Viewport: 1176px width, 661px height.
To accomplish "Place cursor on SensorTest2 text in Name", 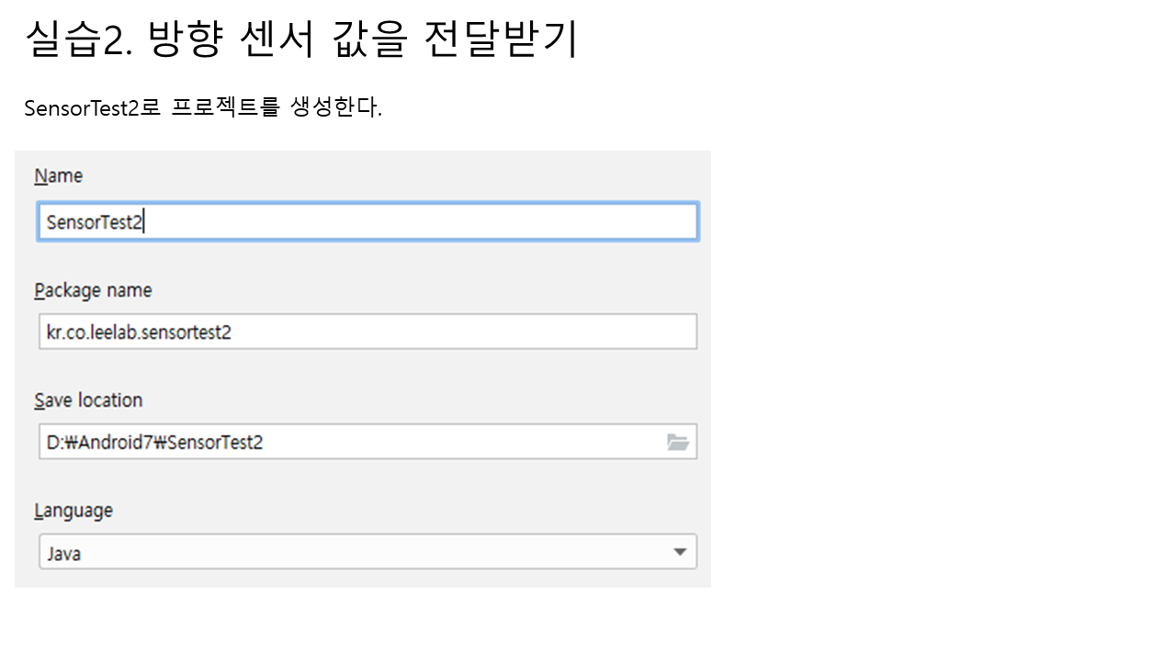I will pyautogui.click(x=95, y=223).
